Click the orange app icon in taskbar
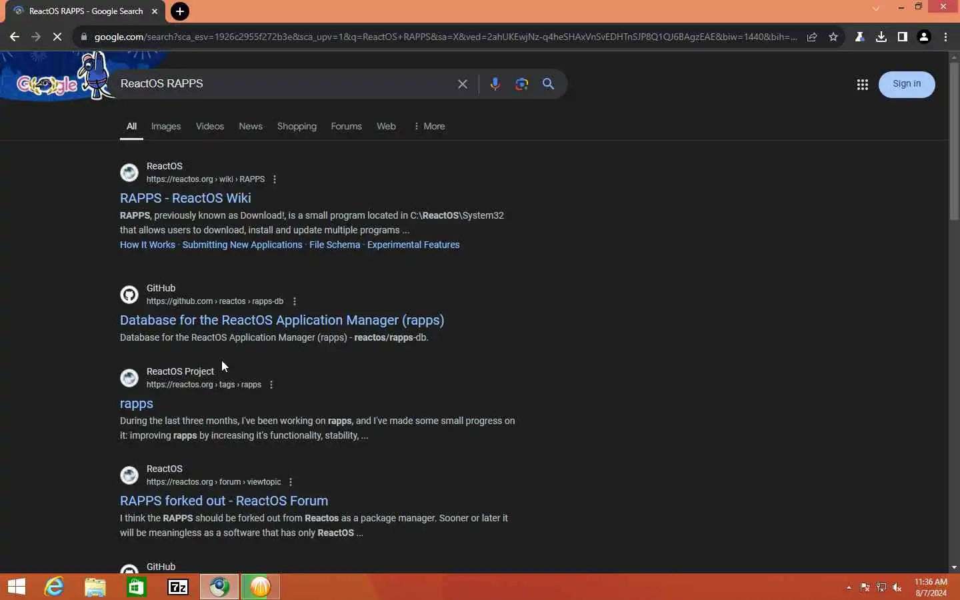The image size is (960, 600). pyautogui.click(x=261, y=587)
